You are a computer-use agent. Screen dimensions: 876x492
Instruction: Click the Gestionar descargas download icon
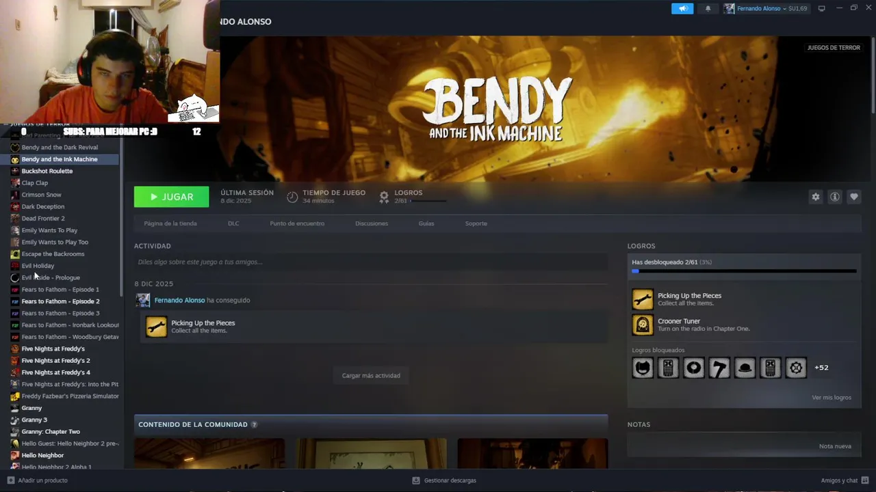[x=416, y=480]
